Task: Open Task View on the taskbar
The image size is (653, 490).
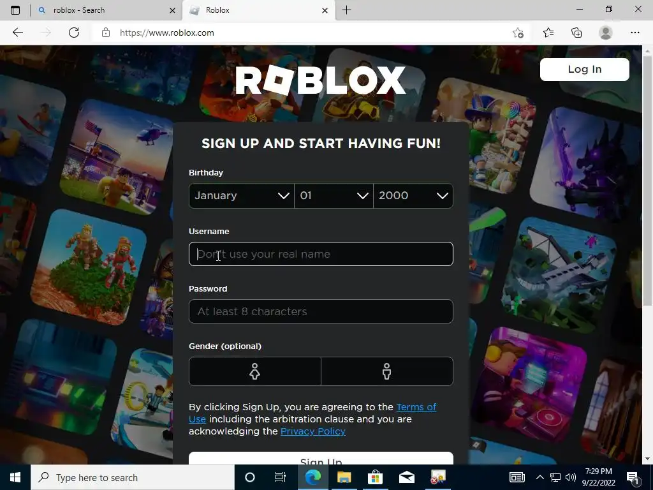Action: click(281, 477)
